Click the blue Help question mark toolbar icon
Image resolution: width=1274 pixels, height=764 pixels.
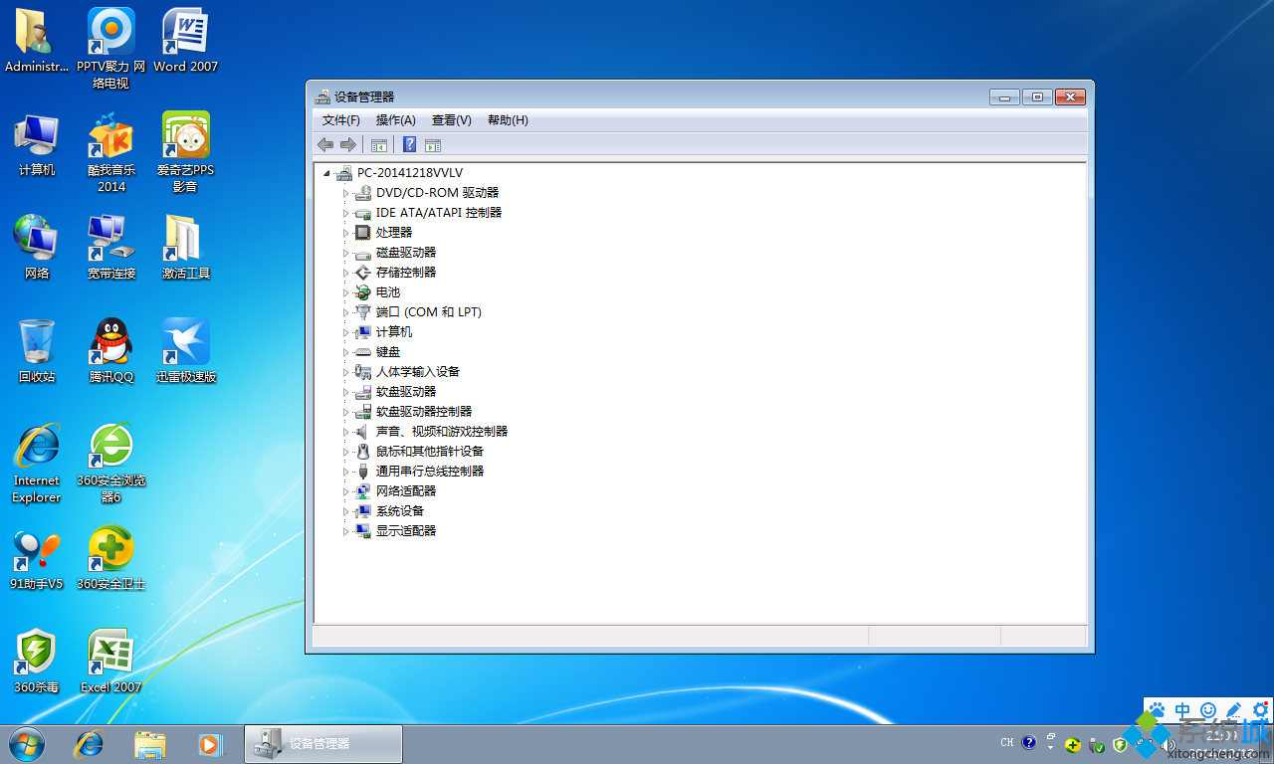point(409,145)
